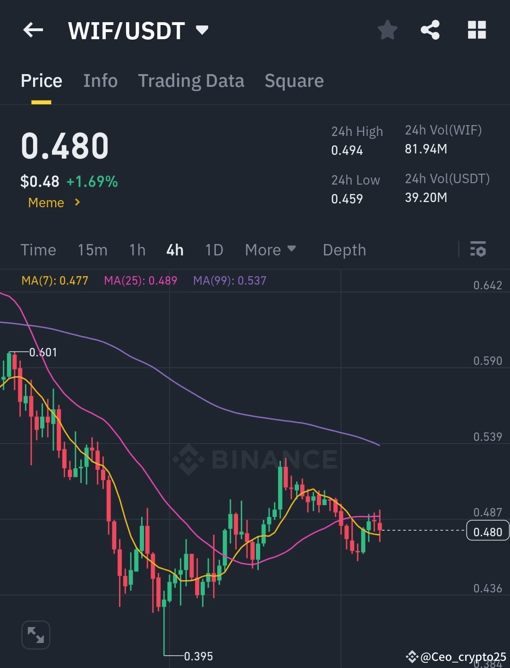Open the Info section
The width and height of the screenshot is (510, 668).
(100, 81)
